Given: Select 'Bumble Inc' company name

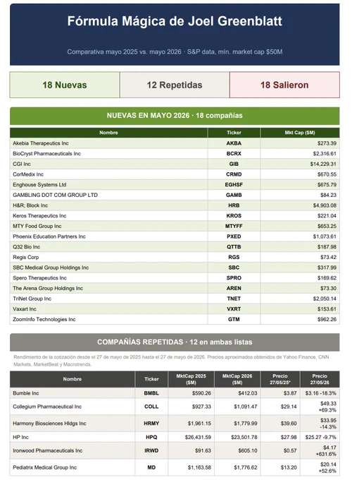Looking at the screenshot, I should [x=26, y=393].
